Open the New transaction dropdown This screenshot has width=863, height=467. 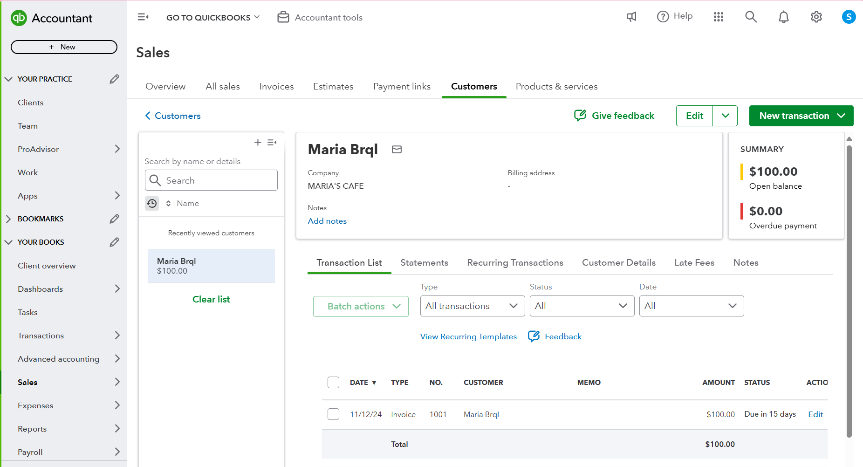click(801, 116)
